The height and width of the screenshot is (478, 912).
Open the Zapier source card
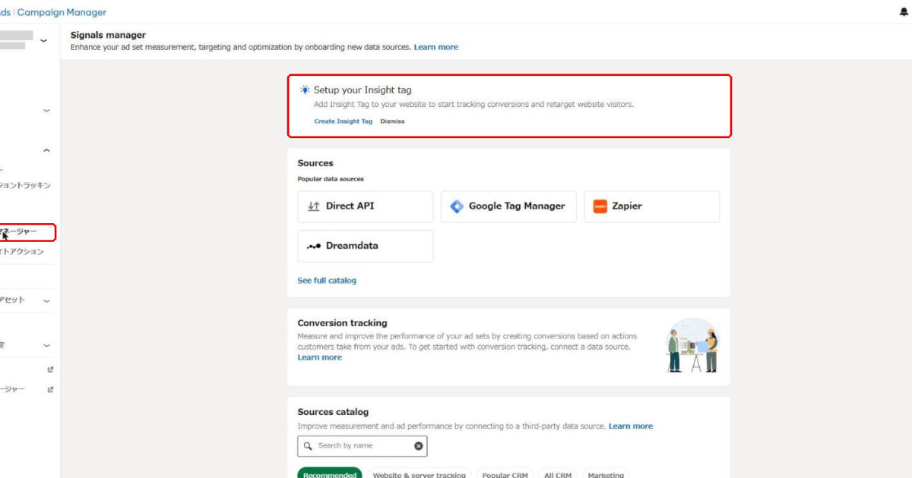click(x=651, y=206)
